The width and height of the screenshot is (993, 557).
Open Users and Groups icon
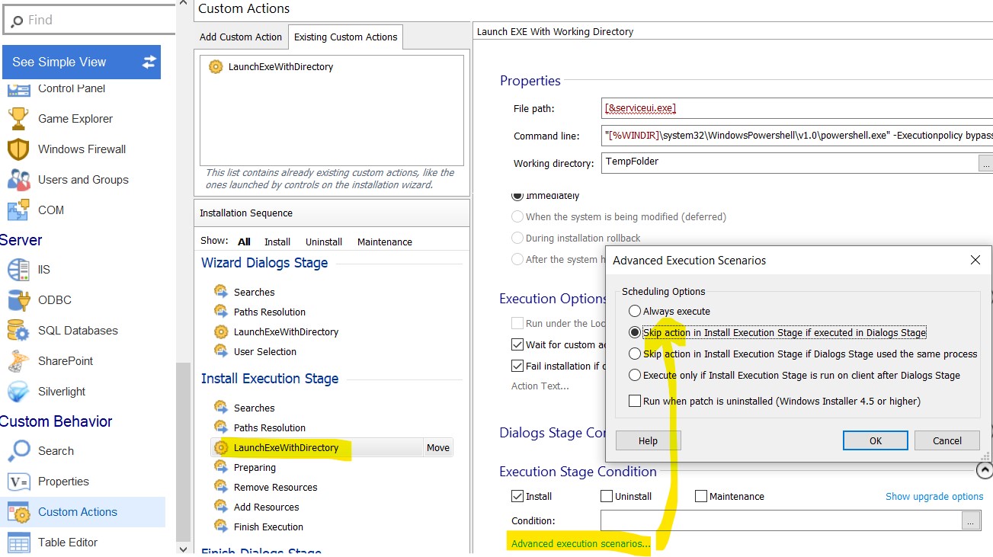[18, 180]
